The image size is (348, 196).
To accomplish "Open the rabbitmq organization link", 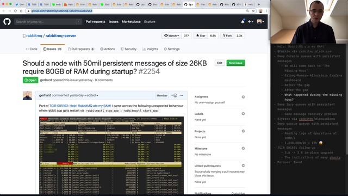I will tap(34, 35).
